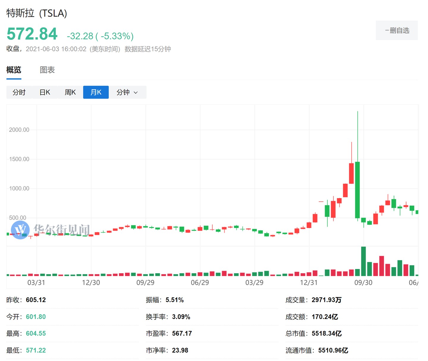Click the 2000.00 price axis label
Viewport: 428px width, 361px height.
(19, 130)
